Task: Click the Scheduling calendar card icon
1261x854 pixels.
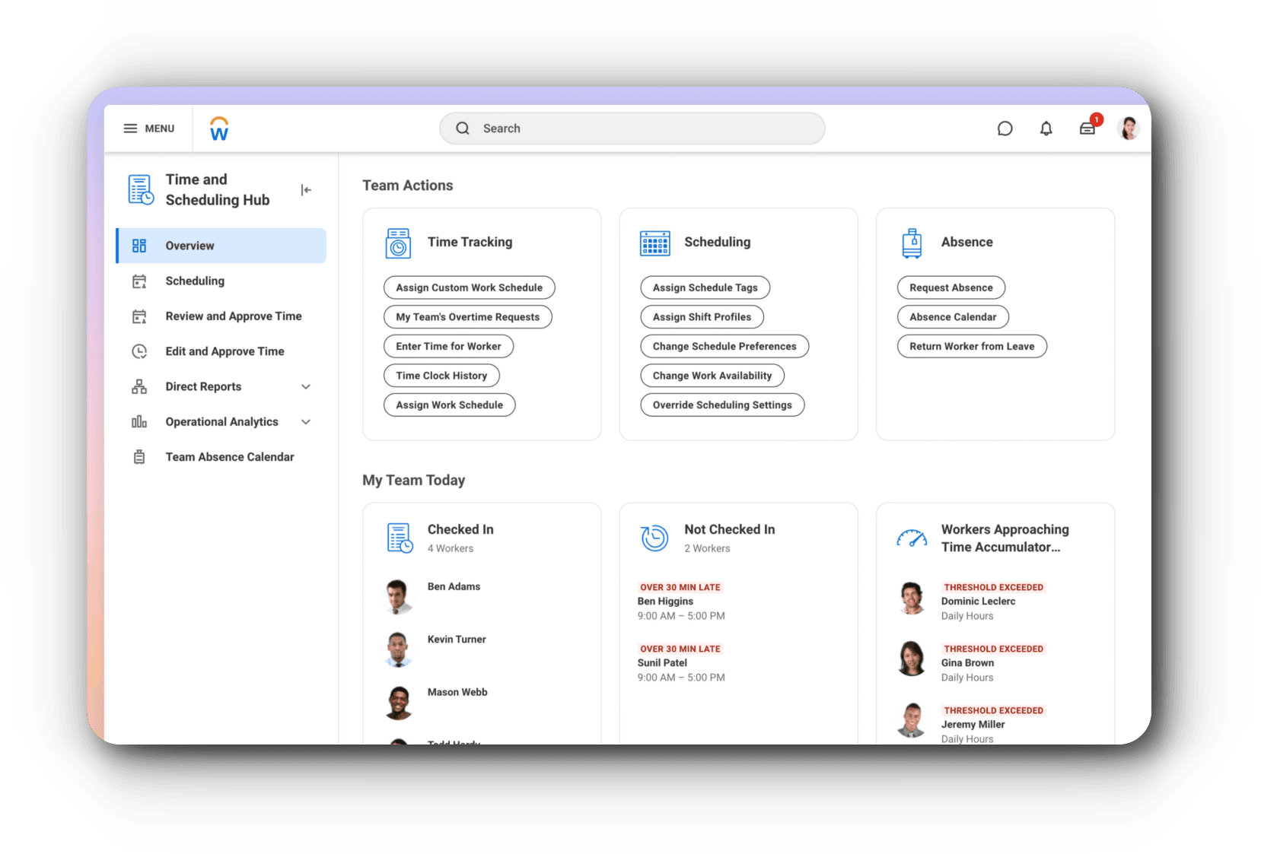Action: coord(654,243)
